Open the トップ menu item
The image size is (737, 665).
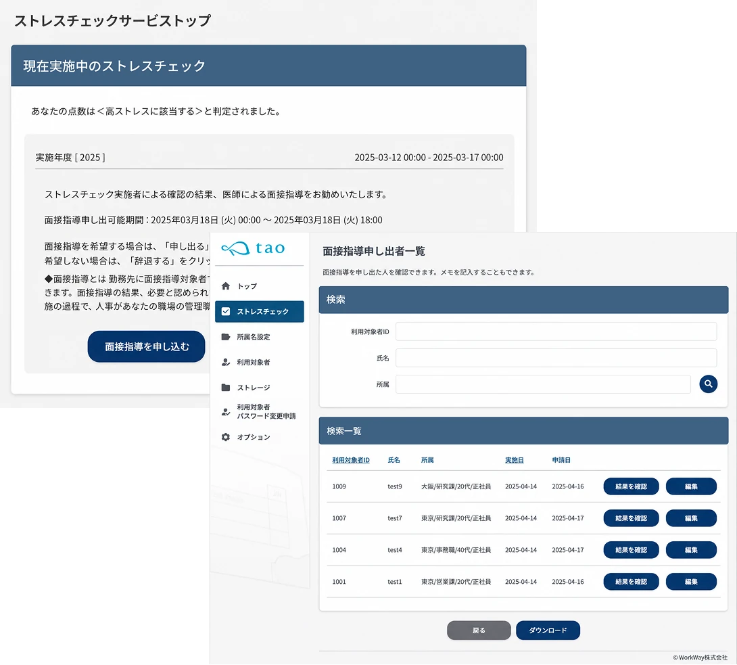click(260, 286)
